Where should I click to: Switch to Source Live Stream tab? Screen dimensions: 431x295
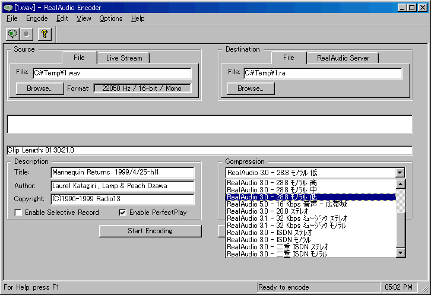click(x=124, y=58)
